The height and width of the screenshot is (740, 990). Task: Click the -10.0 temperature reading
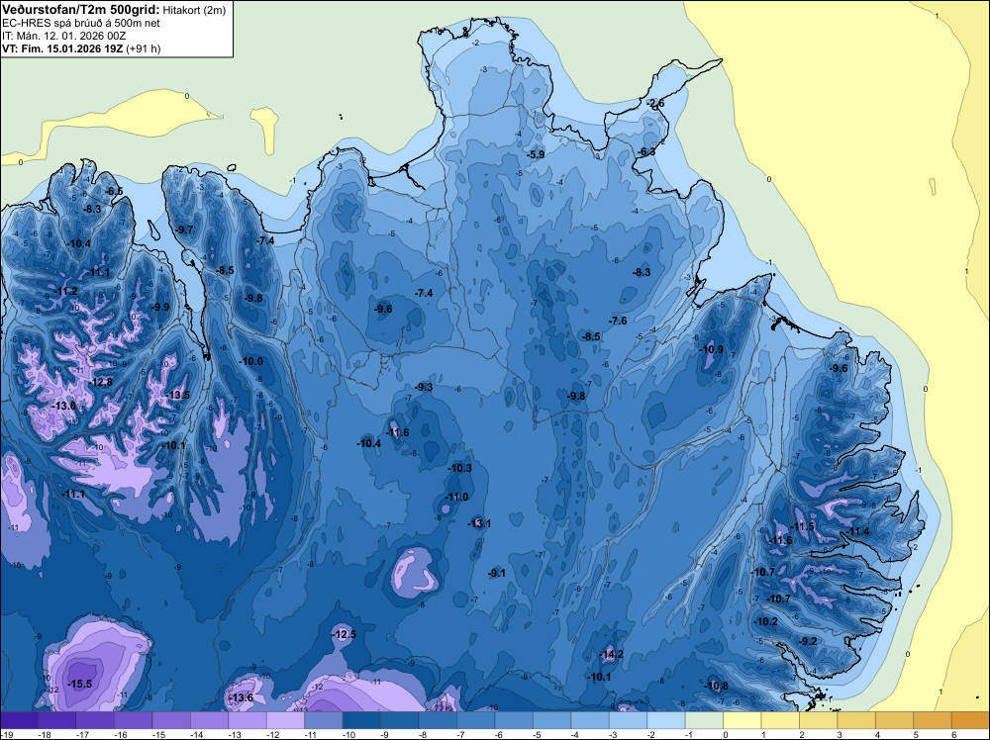click(251, 361)
